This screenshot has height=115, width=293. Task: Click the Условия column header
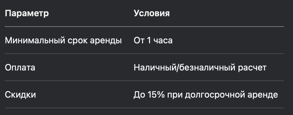[152, 13]
